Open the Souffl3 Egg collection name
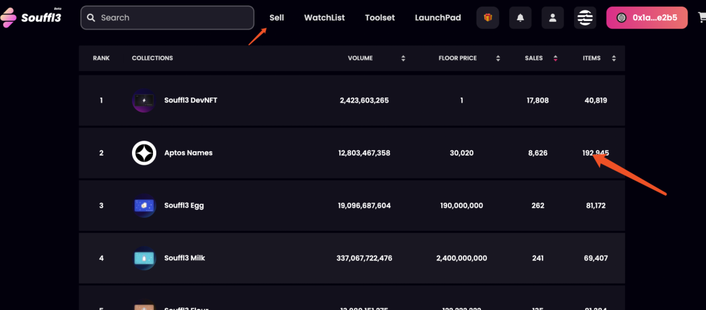 click(x=184, y=205)
